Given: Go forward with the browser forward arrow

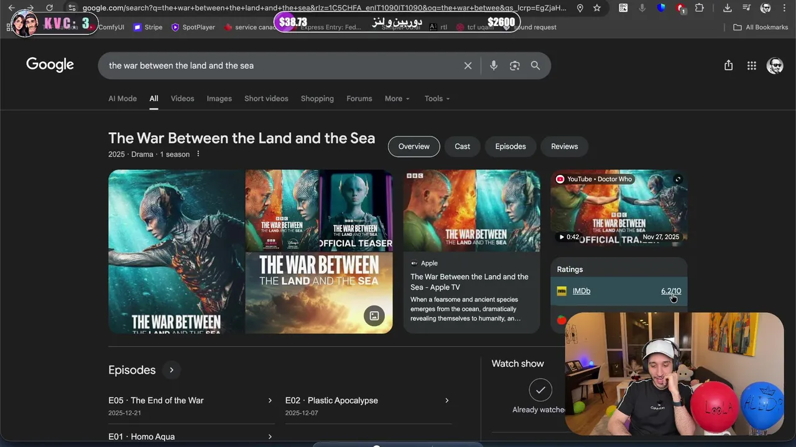Looking at the screenshot, I should [30, 8].
